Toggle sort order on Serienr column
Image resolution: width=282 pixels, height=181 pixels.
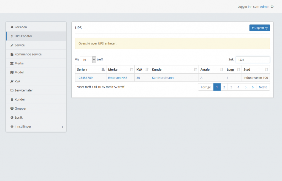(x=90, y=69)
